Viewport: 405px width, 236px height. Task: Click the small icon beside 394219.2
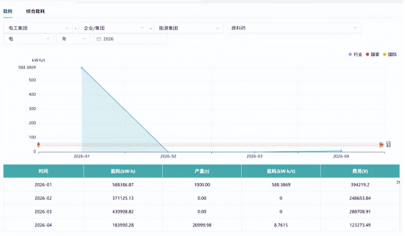398,182
